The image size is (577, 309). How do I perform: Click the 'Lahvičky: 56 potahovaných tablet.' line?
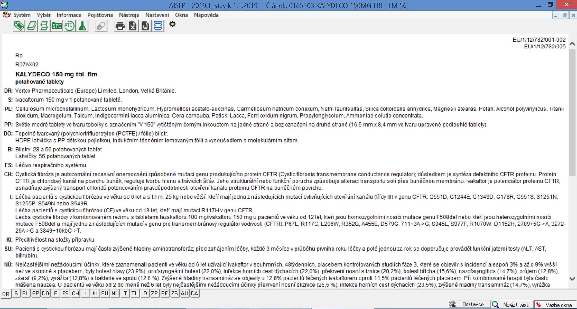tap(56, 156)
